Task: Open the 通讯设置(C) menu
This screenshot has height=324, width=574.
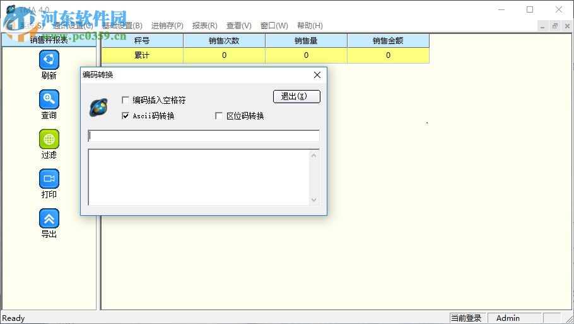Action: tap(73, 26)
